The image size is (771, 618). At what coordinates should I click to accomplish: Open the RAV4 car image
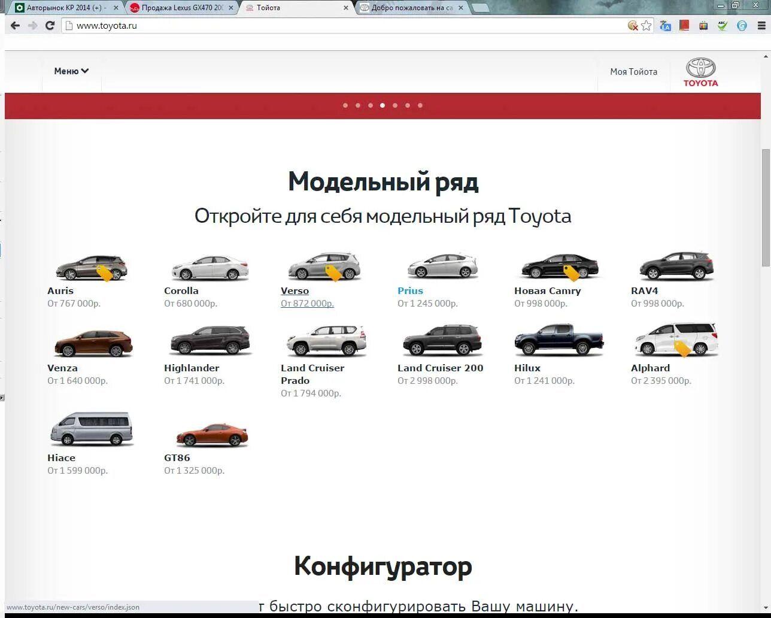point(676,266)
